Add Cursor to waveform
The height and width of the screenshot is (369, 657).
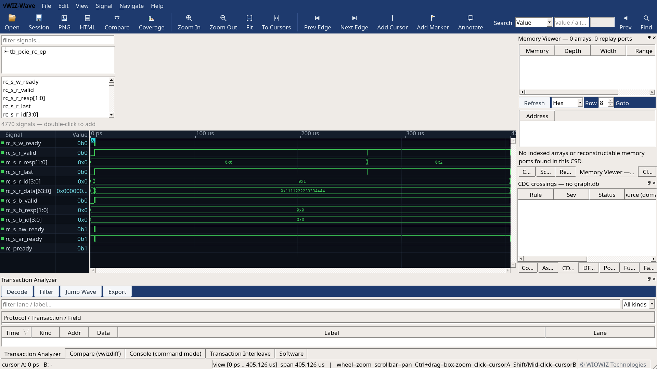coord(392,22)
